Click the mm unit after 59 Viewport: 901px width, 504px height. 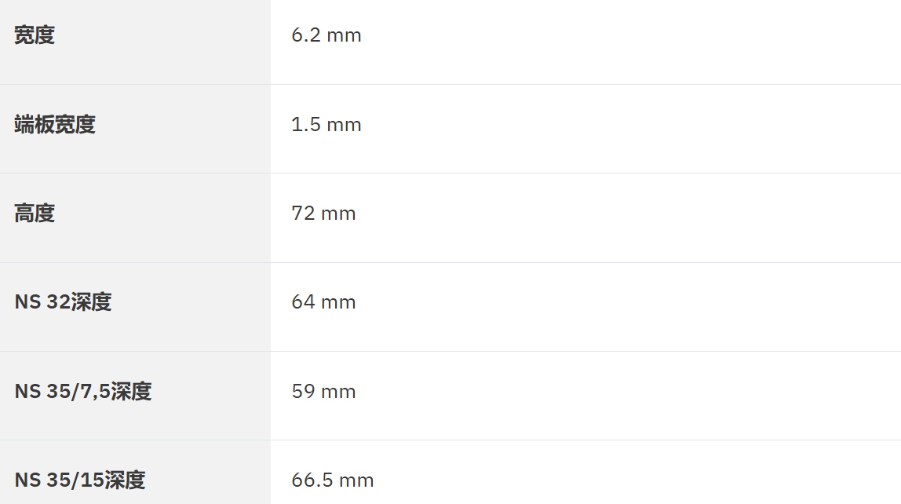tap(338, 391)
